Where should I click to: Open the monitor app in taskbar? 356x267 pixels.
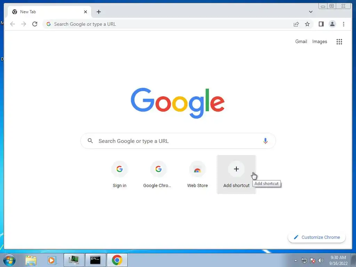[74, 260]
